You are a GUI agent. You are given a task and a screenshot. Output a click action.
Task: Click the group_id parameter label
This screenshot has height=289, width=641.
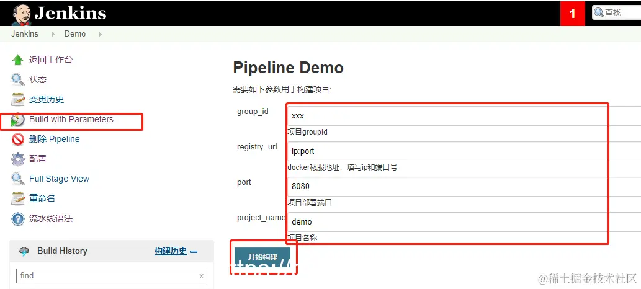pos(253,111)
